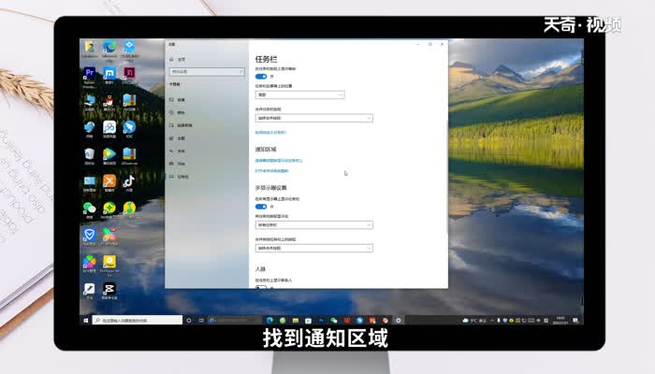Click 选择哪些图标显示在任务栏上 link
This screenshot has height=374, width=655.
279,160
